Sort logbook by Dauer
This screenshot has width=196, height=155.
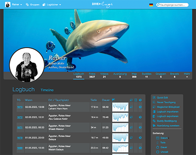[x=164, y=147]
